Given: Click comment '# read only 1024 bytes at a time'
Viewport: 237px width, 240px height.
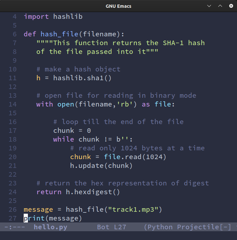Looking at the screenshot, I should tap(137, 148).
